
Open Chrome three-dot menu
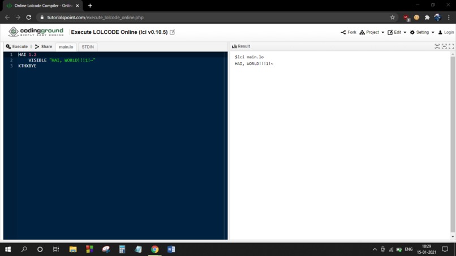(x=449, y=18)
